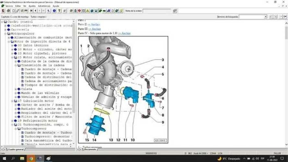This screenshot has width=288, height=162.
Task: Collapse the Motopropulsor tree node
Action: tap(5, 33)
